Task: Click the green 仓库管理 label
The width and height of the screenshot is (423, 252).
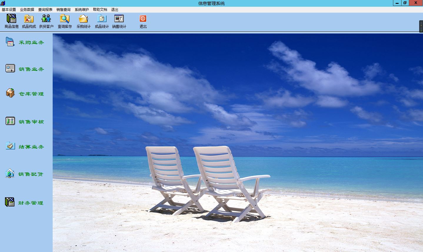Action: (x=31, y=94)
